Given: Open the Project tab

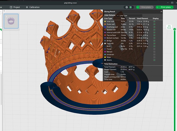Looking at the screenshot, I should point(15,7).
